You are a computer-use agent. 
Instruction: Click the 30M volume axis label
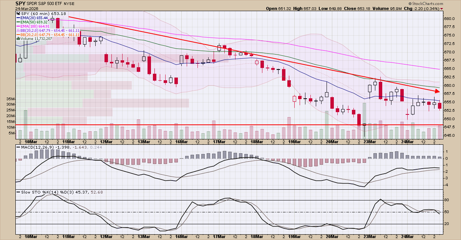coord(11,104)
